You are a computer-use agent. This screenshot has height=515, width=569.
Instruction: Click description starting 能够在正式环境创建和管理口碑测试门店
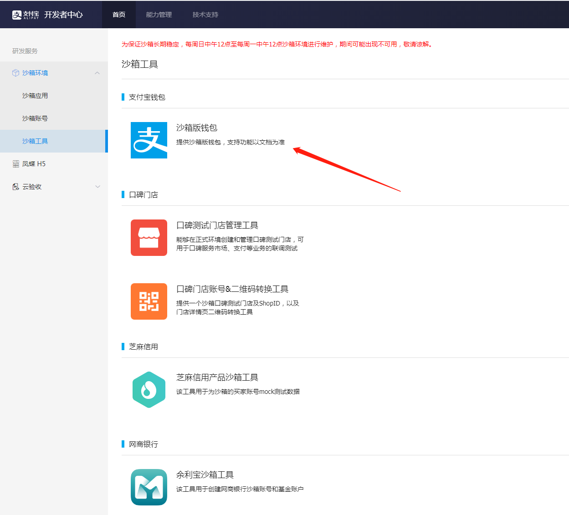coord(240,244)
